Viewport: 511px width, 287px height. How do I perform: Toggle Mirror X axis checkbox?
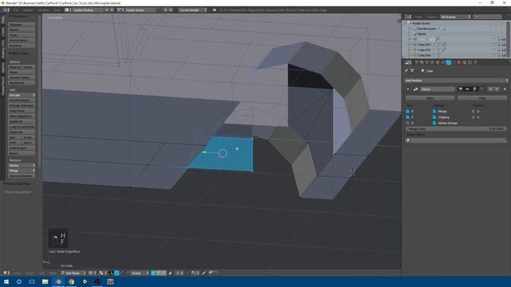[x=408, y=112]
